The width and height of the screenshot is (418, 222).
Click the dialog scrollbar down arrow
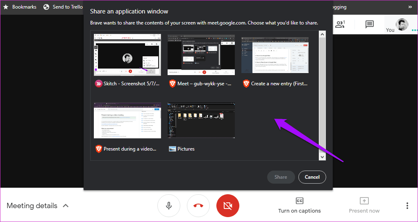click(x=322, y=157)
